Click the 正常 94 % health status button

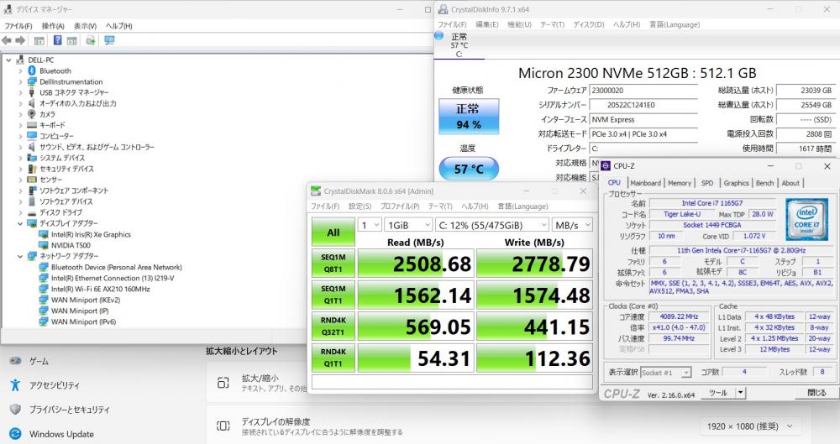click(469, 116)
